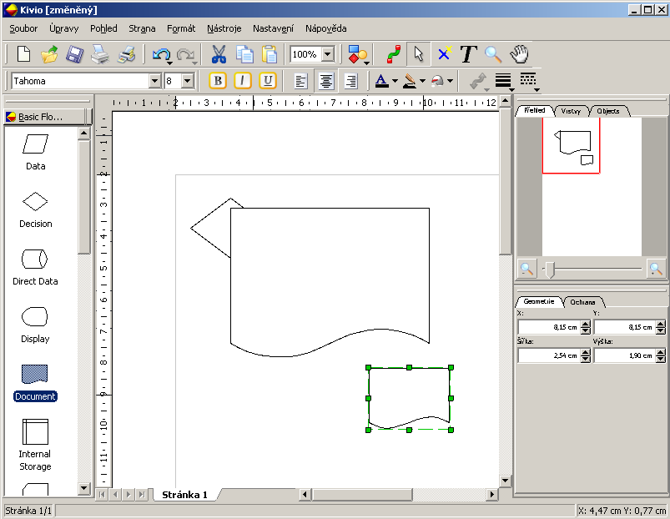Screen dimensions: 670x519
Task: Expand the font size dropdown
Action: point(188,81)
